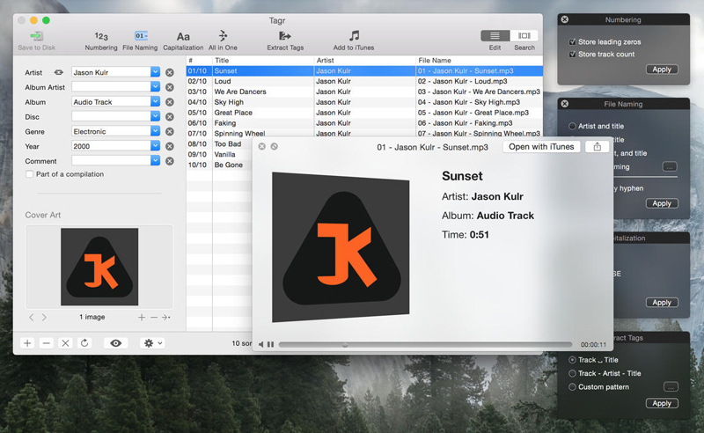This screenshot has width=704, height=433.
Task: Disable Store leading zeros checkbox
Action: (573, 41)
